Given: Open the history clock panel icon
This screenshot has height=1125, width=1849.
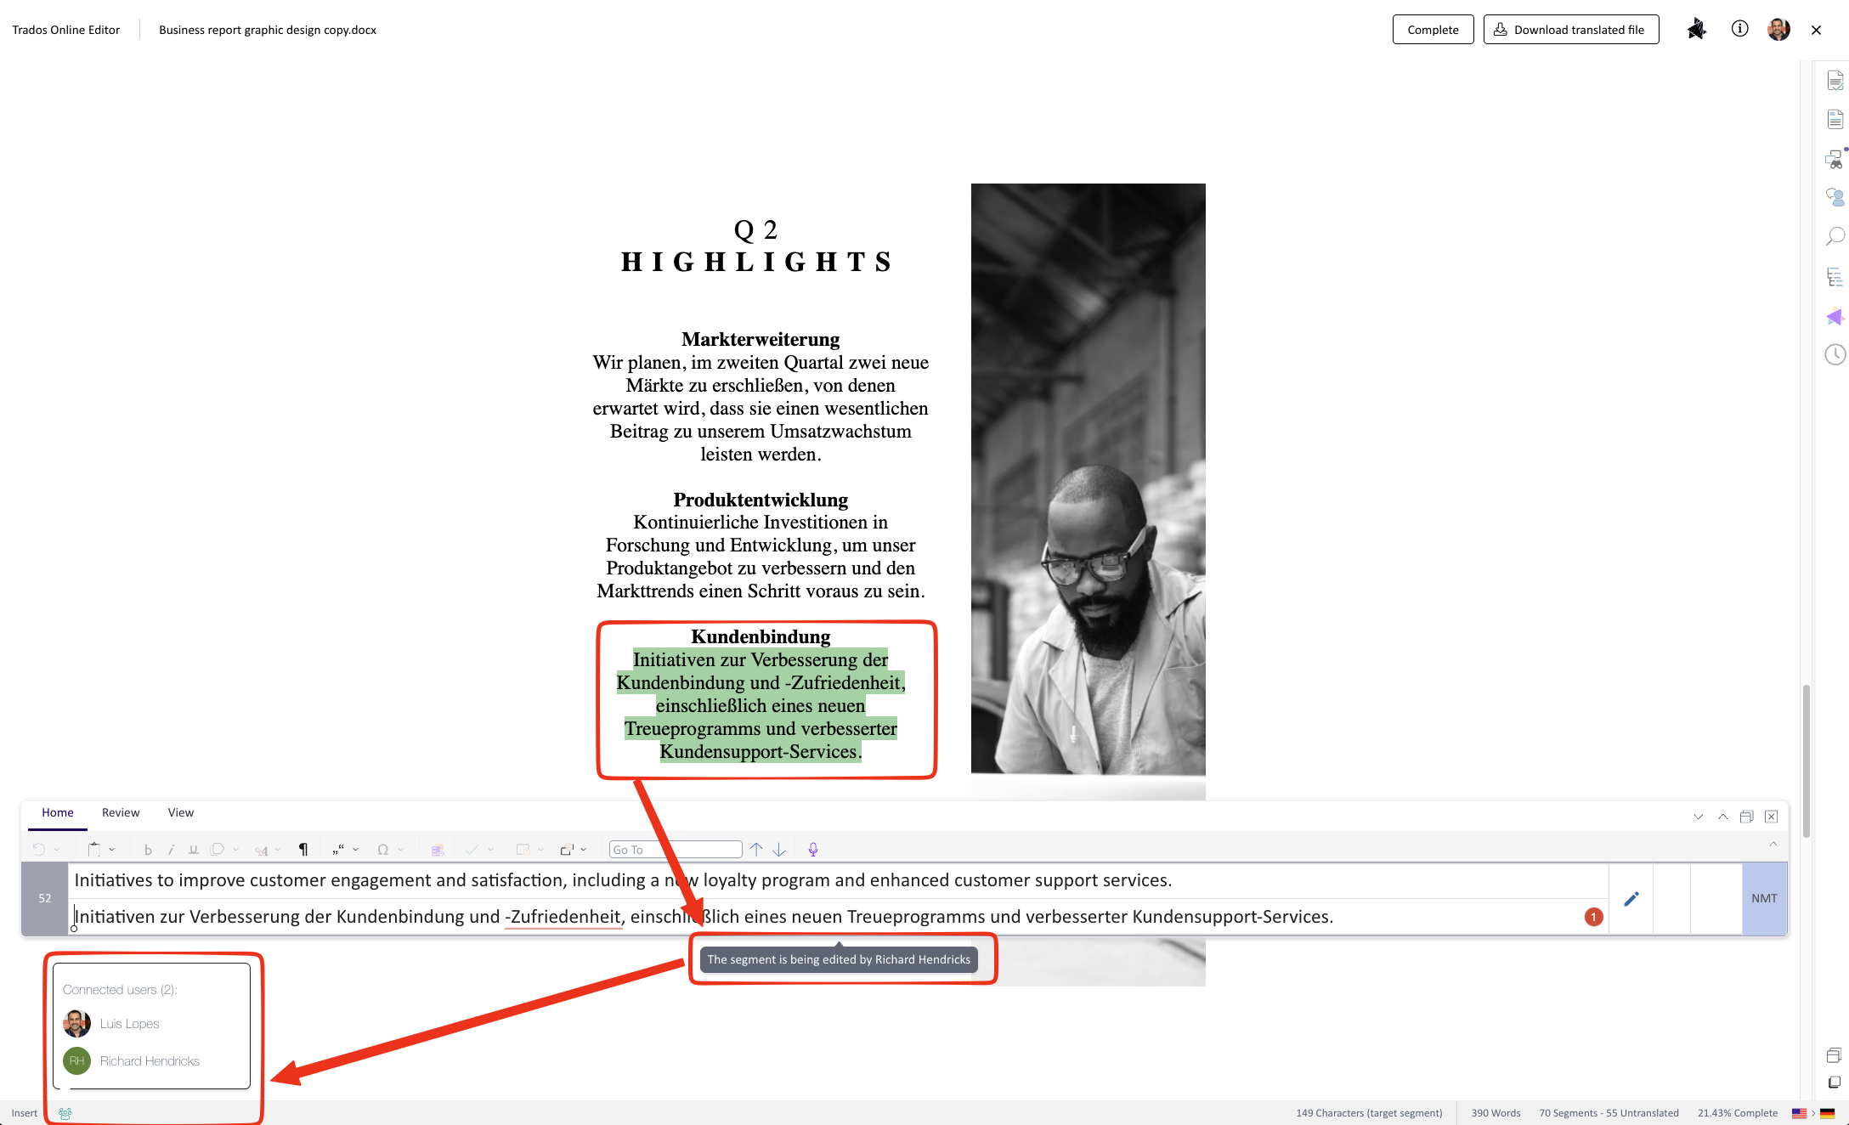Looking at the screenshot, I should (1835, 354).
